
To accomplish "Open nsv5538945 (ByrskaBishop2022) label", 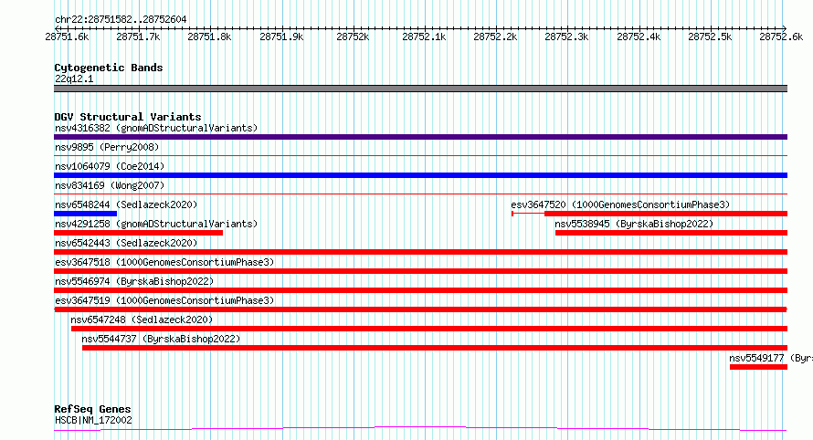I will point(634,224).
